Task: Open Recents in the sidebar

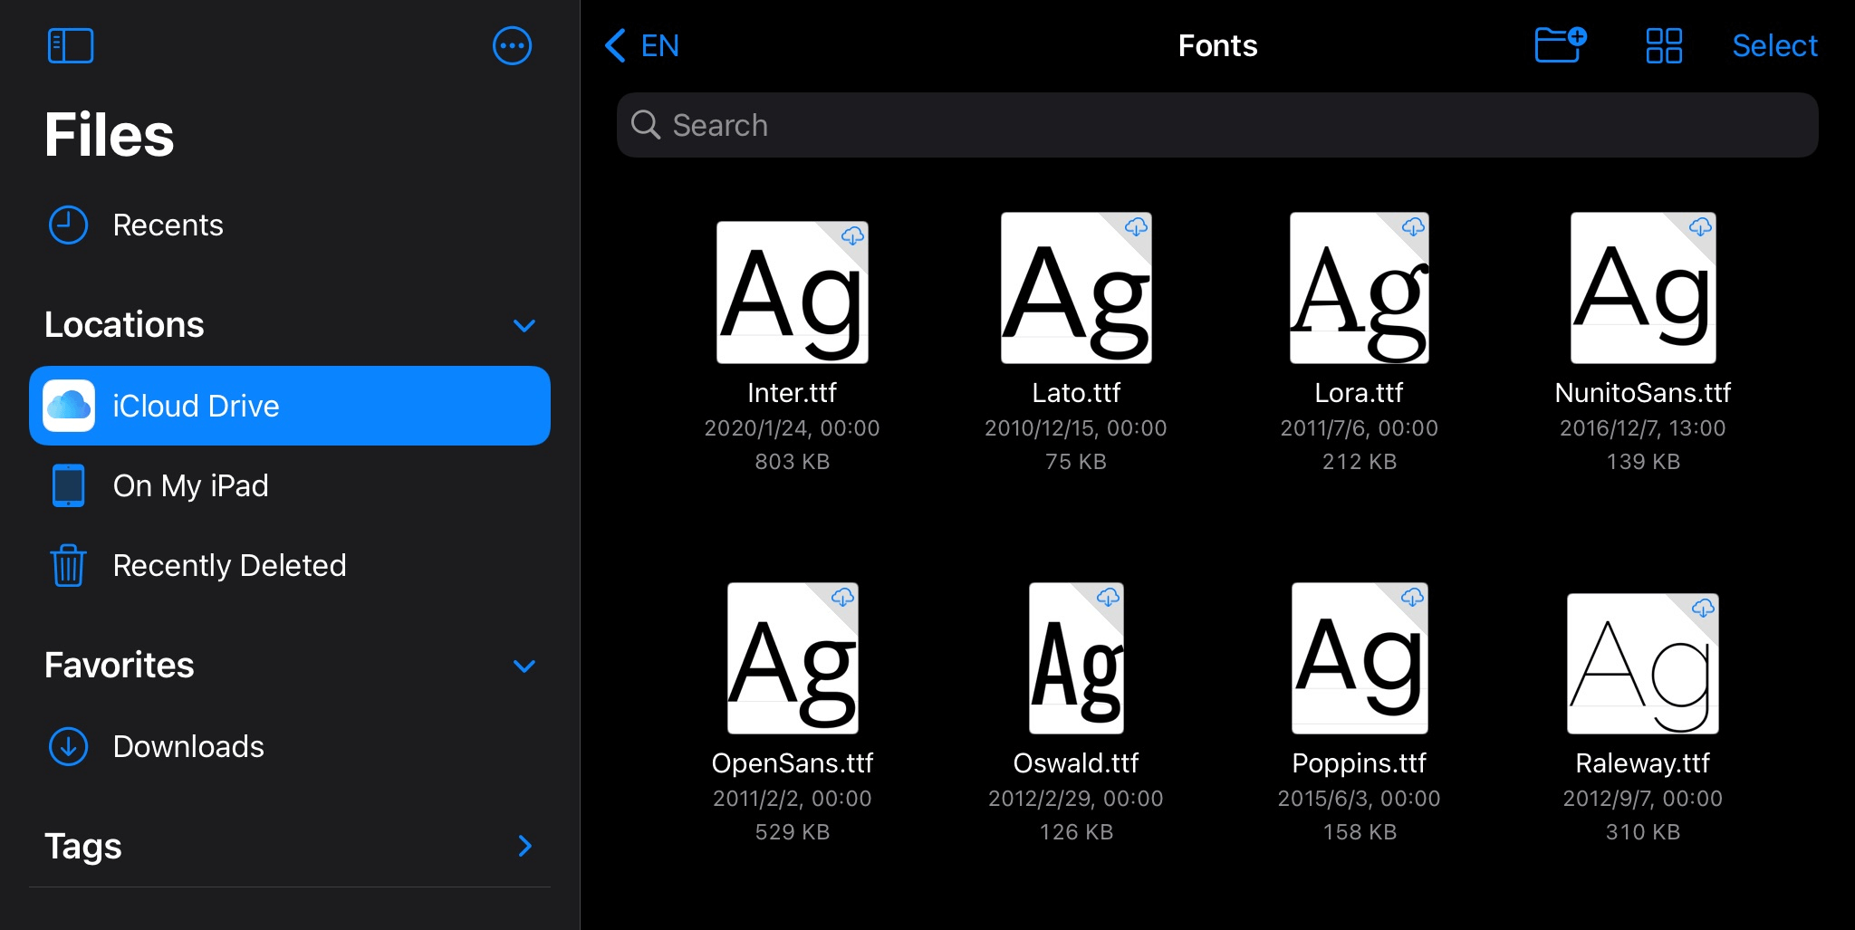Action: coord(290,225)
